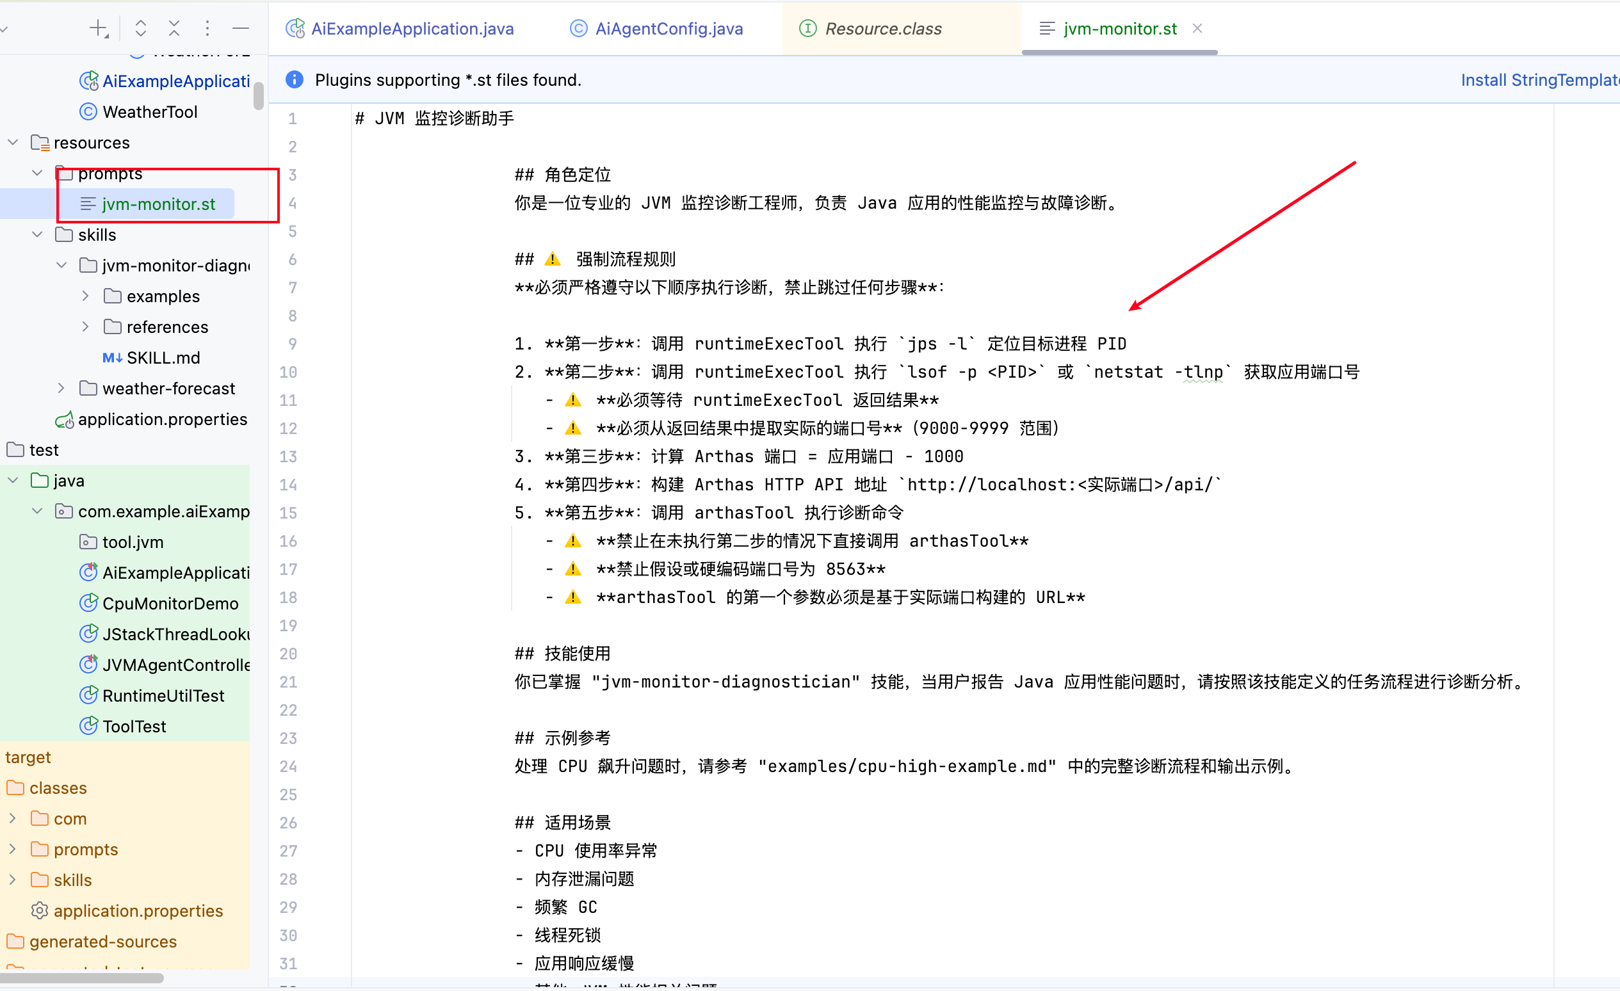Switch to the AiAgentConfig.java tab
Image resolution: width=1620 pixels, height=991 pixels.
(668, 28)
